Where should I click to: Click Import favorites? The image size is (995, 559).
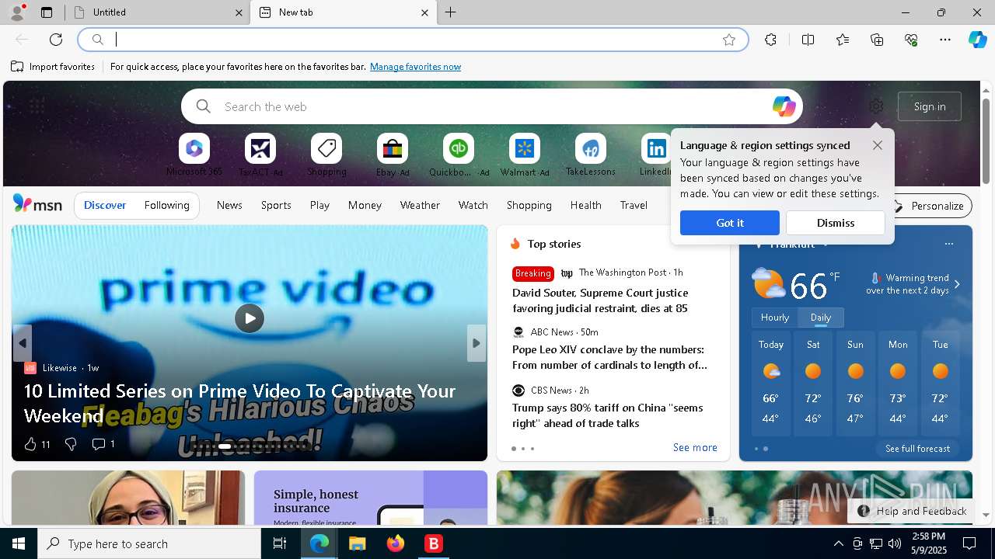tap(53, 67)
